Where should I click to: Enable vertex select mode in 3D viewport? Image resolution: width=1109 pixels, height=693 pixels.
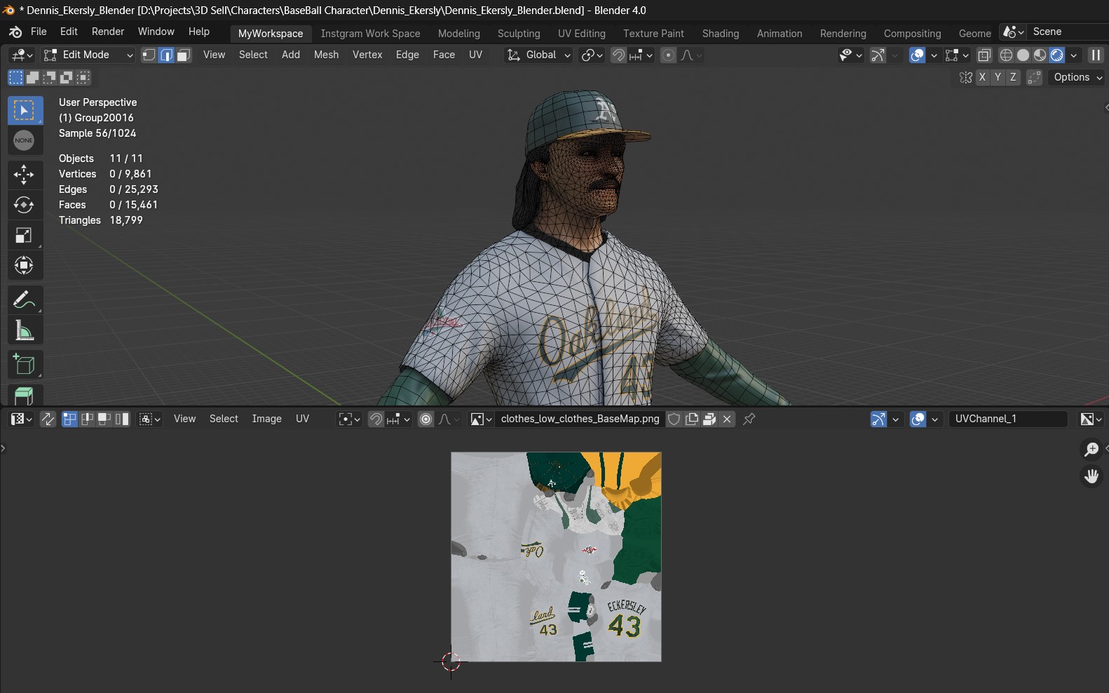[149, 55]
